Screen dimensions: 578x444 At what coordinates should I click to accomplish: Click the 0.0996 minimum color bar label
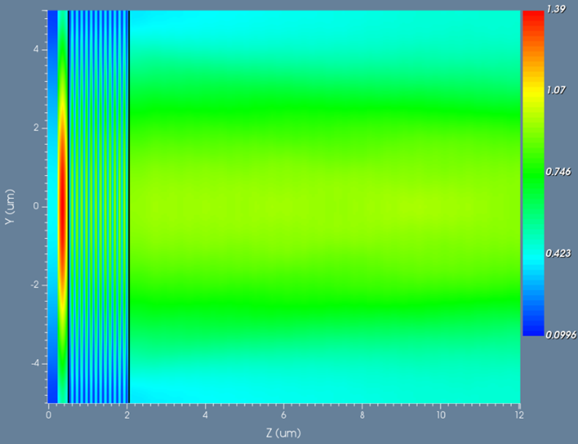coord(561,335)
